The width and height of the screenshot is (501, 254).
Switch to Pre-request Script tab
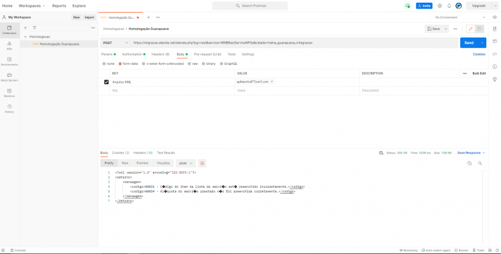point(208,54)
